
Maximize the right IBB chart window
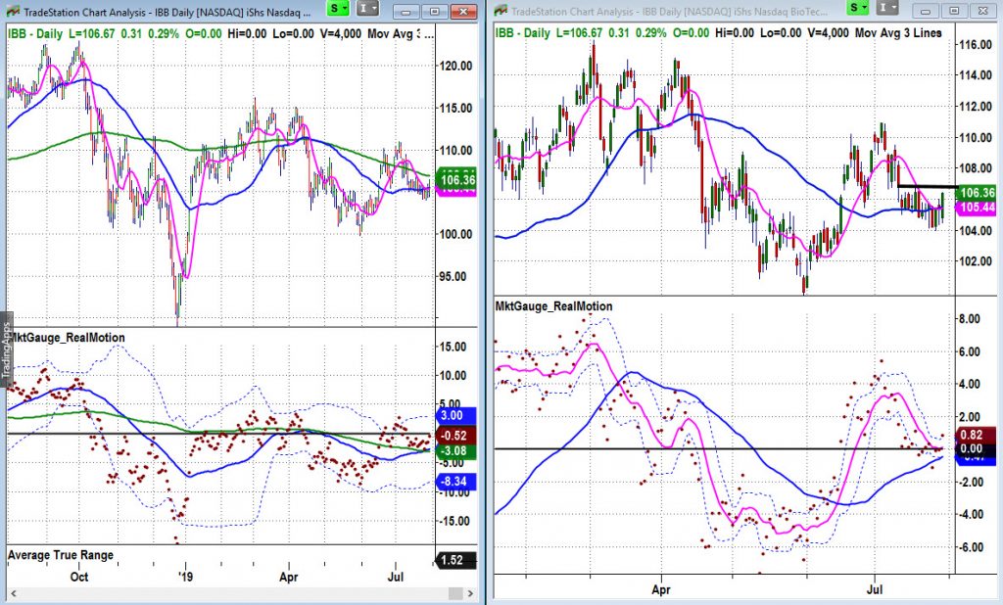coord(953,10)
